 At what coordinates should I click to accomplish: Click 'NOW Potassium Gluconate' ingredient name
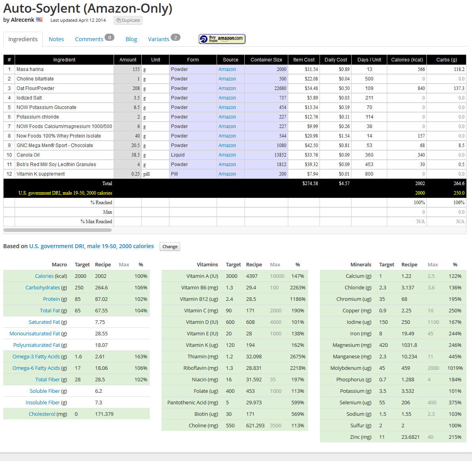point(46,107)
